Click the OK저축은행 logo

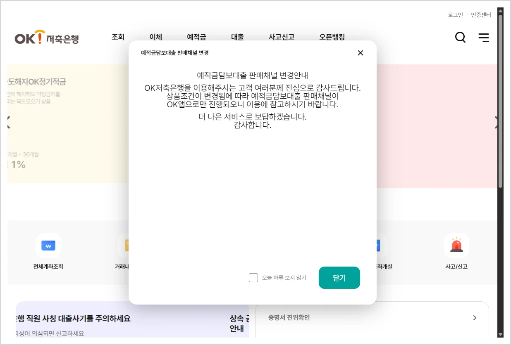pos(47,37)
